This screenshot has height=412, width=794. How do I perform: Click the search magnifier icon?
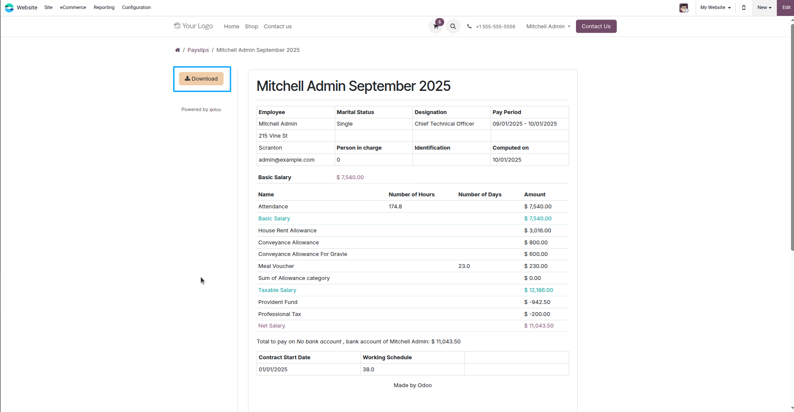point(453,27)
